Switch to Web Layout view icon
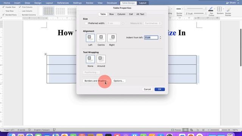Image resolution: width=242 pixels, height=136 pixels. (x=191, y=130)
